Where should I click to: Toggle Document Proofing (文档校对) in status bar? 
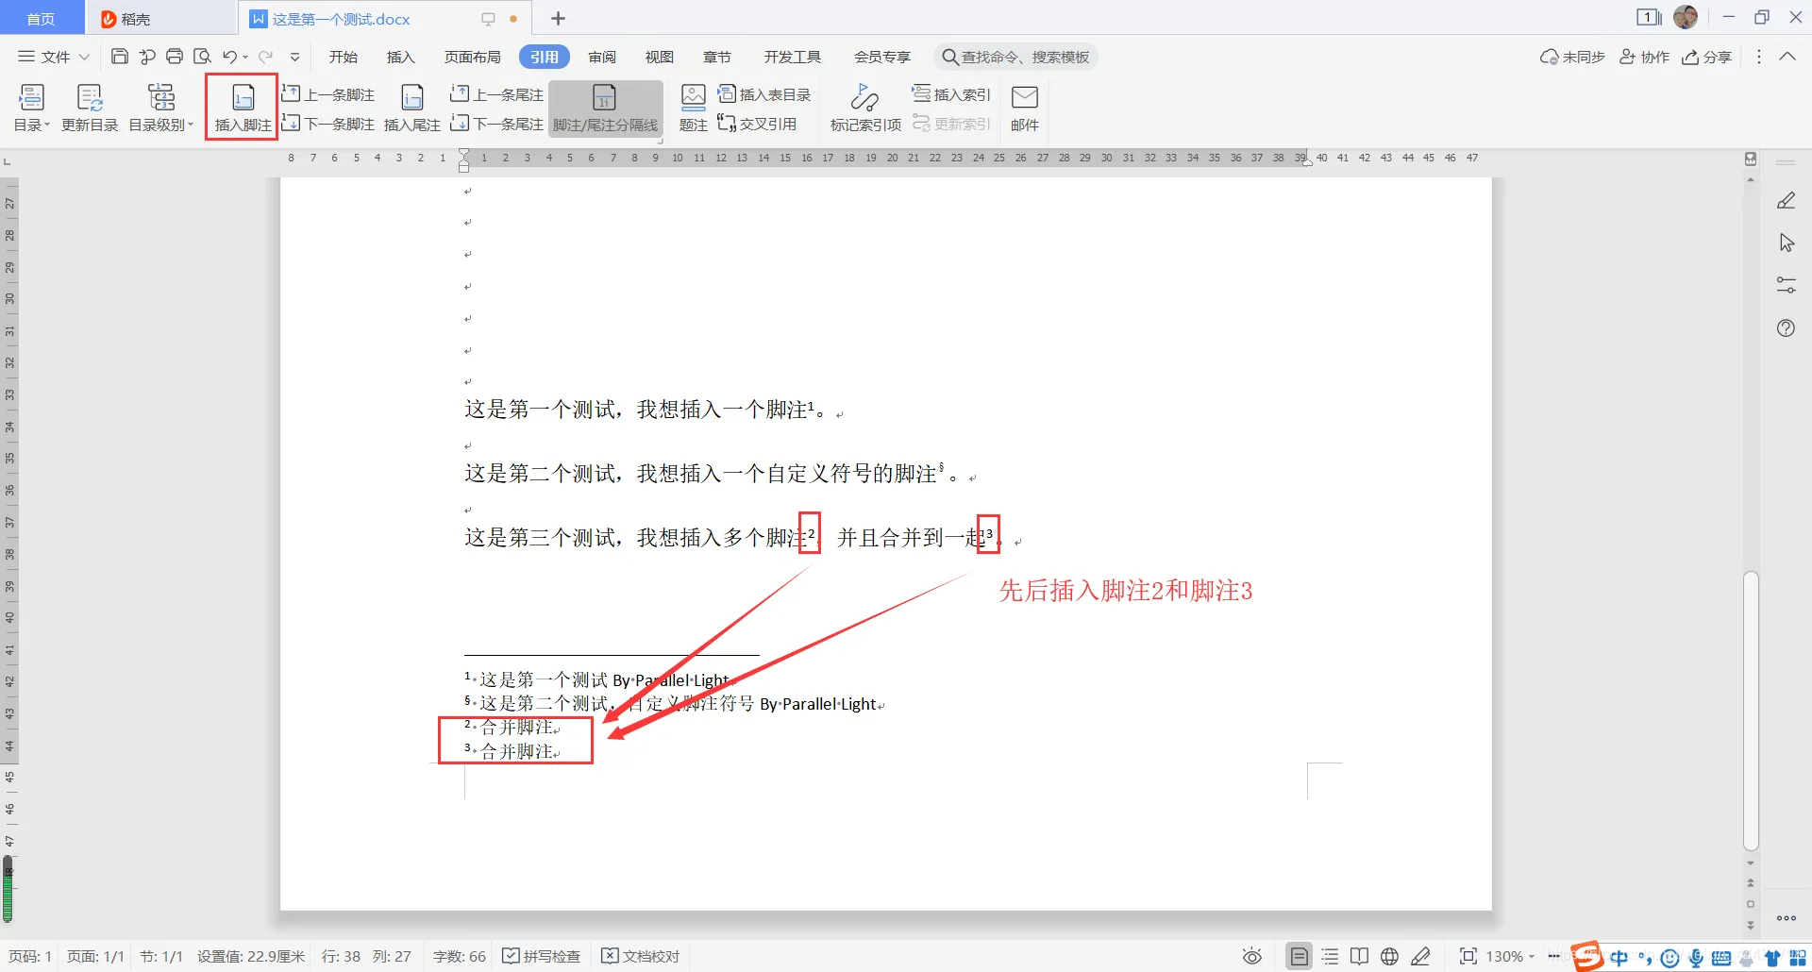[641, 956]
